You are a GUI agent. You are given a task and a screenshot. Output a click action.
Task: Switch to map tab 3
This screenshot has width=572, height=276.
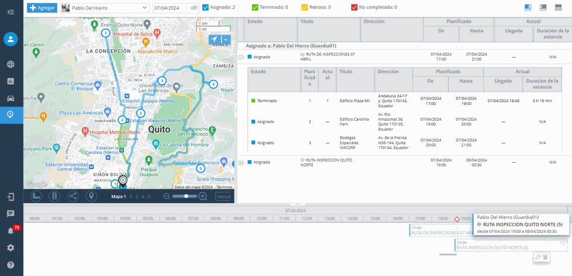pos(137,197)
